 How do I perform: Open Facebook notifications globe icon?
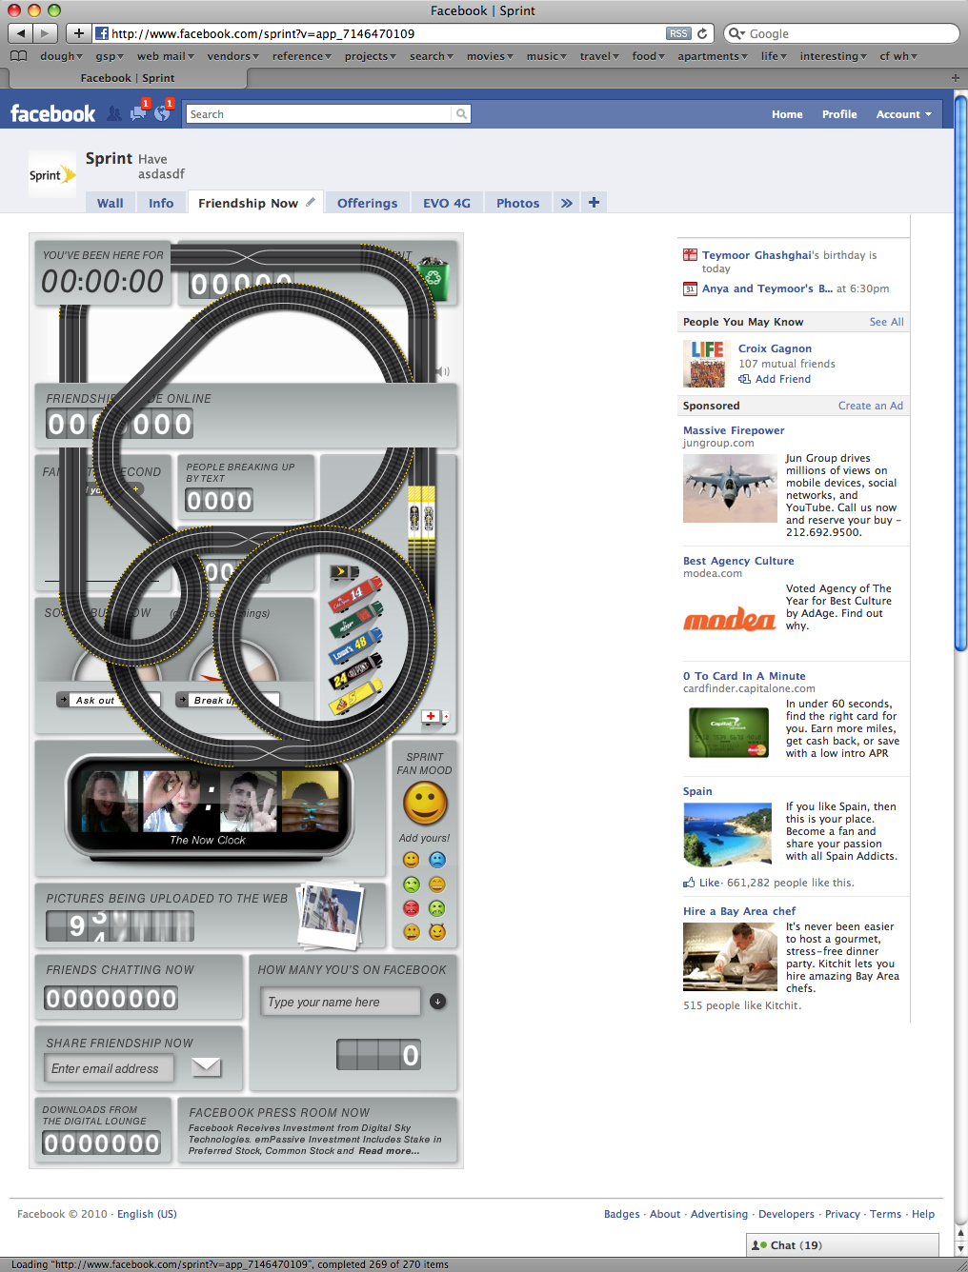click(x=162, y=112)
